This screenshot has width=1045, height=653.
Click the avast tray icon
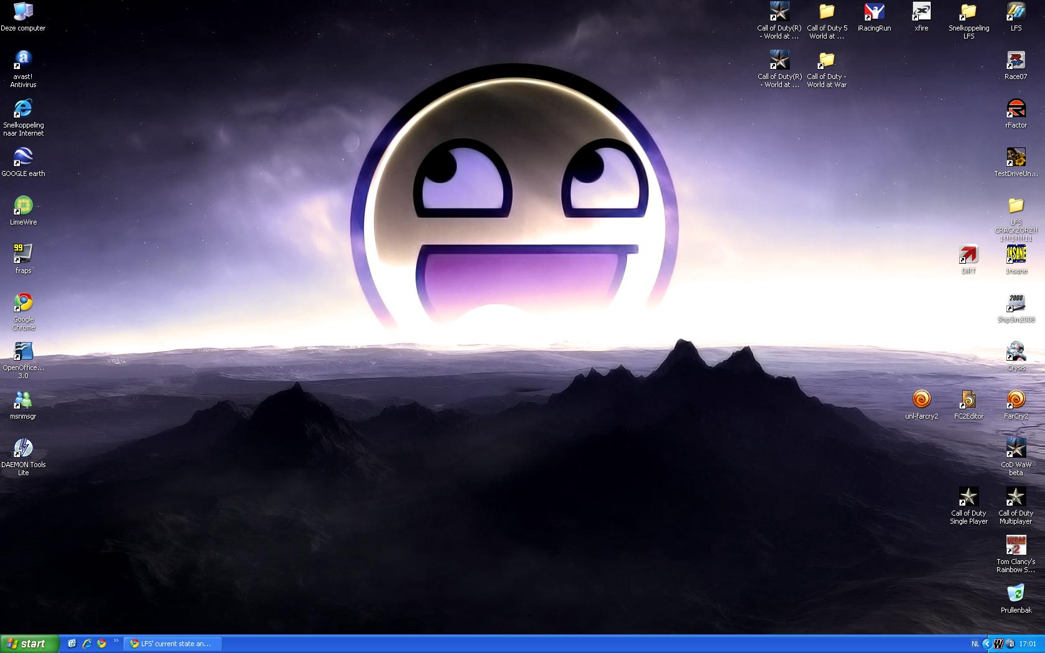(x=1011, y=644)
